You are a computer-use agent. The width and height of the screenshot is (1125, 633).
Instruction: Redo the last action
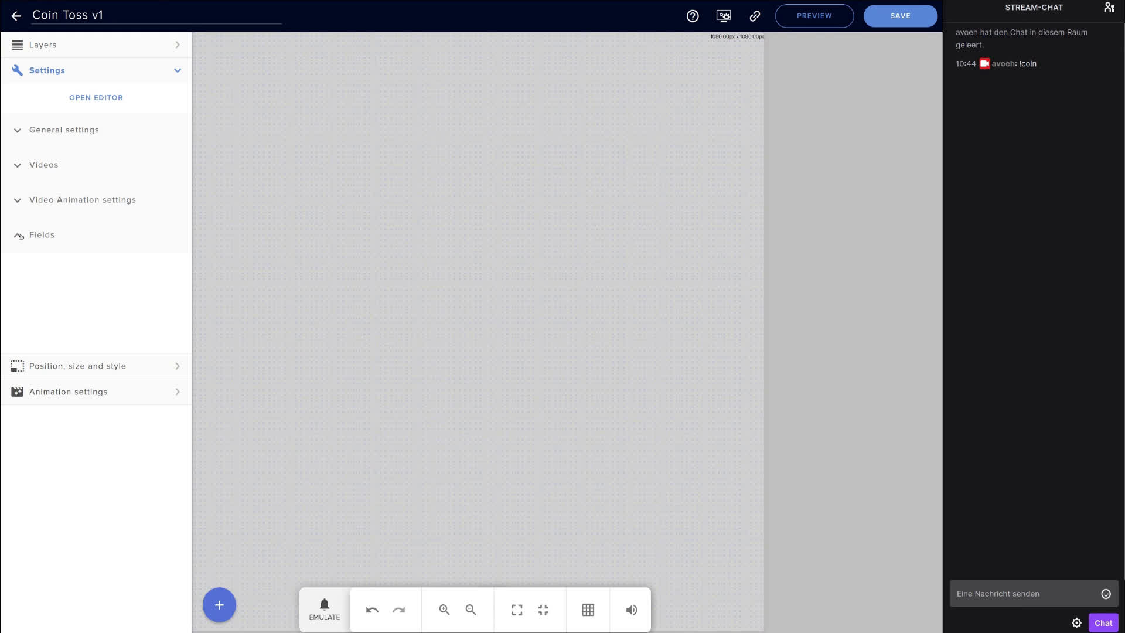coord(399,610)
